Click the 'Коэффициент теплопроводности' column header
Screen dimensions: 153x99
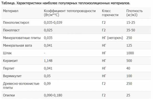click(x=70, y=13)
